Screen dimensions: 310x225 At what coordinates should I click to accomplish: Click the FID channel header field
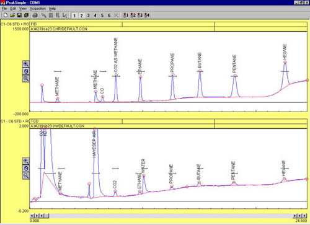76,24
